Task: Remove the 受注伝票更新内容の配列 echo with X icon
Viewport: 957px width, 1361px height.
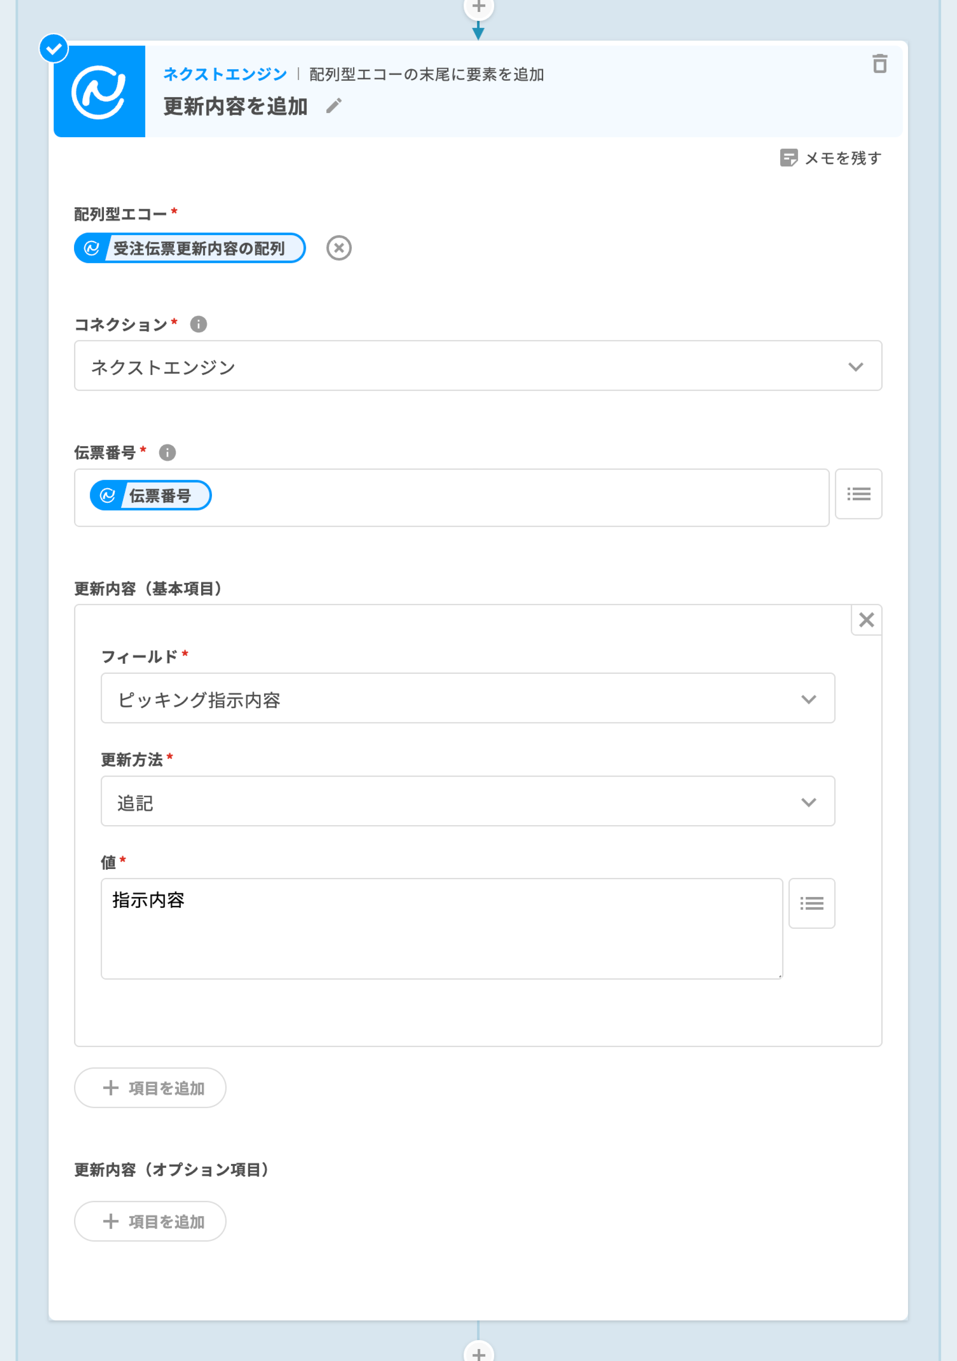Action: (338, 248)
